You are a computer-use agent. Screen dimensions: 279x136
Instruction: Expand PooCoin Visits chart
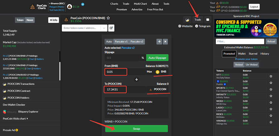(15, 118)
